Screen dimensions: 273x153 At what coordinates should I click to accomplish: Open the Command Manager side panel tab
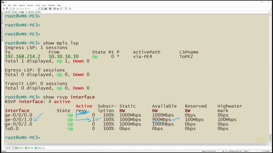[2, 34]
